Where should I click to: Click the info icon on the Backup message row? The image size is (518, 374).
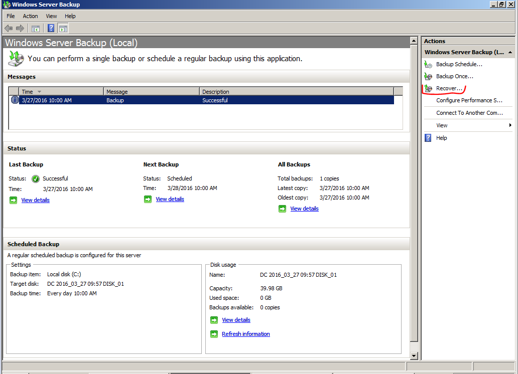coord(15,100)
